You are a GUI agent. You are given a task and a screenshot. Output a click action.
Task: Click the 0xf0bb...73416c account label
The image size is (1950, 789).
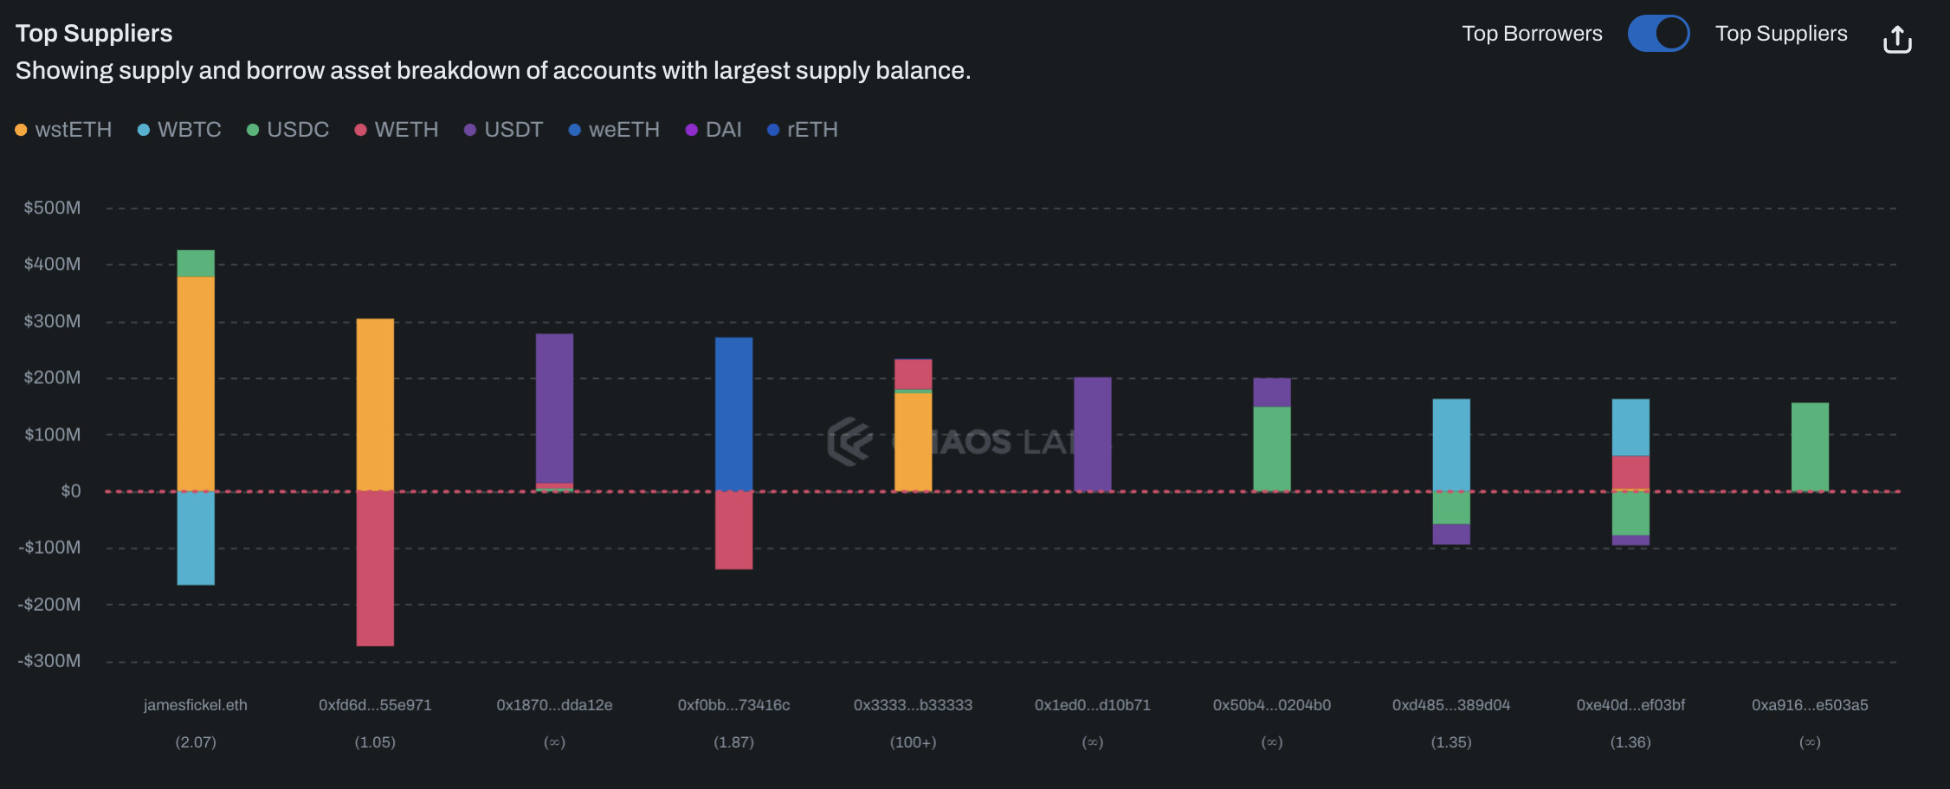(733, 705)
